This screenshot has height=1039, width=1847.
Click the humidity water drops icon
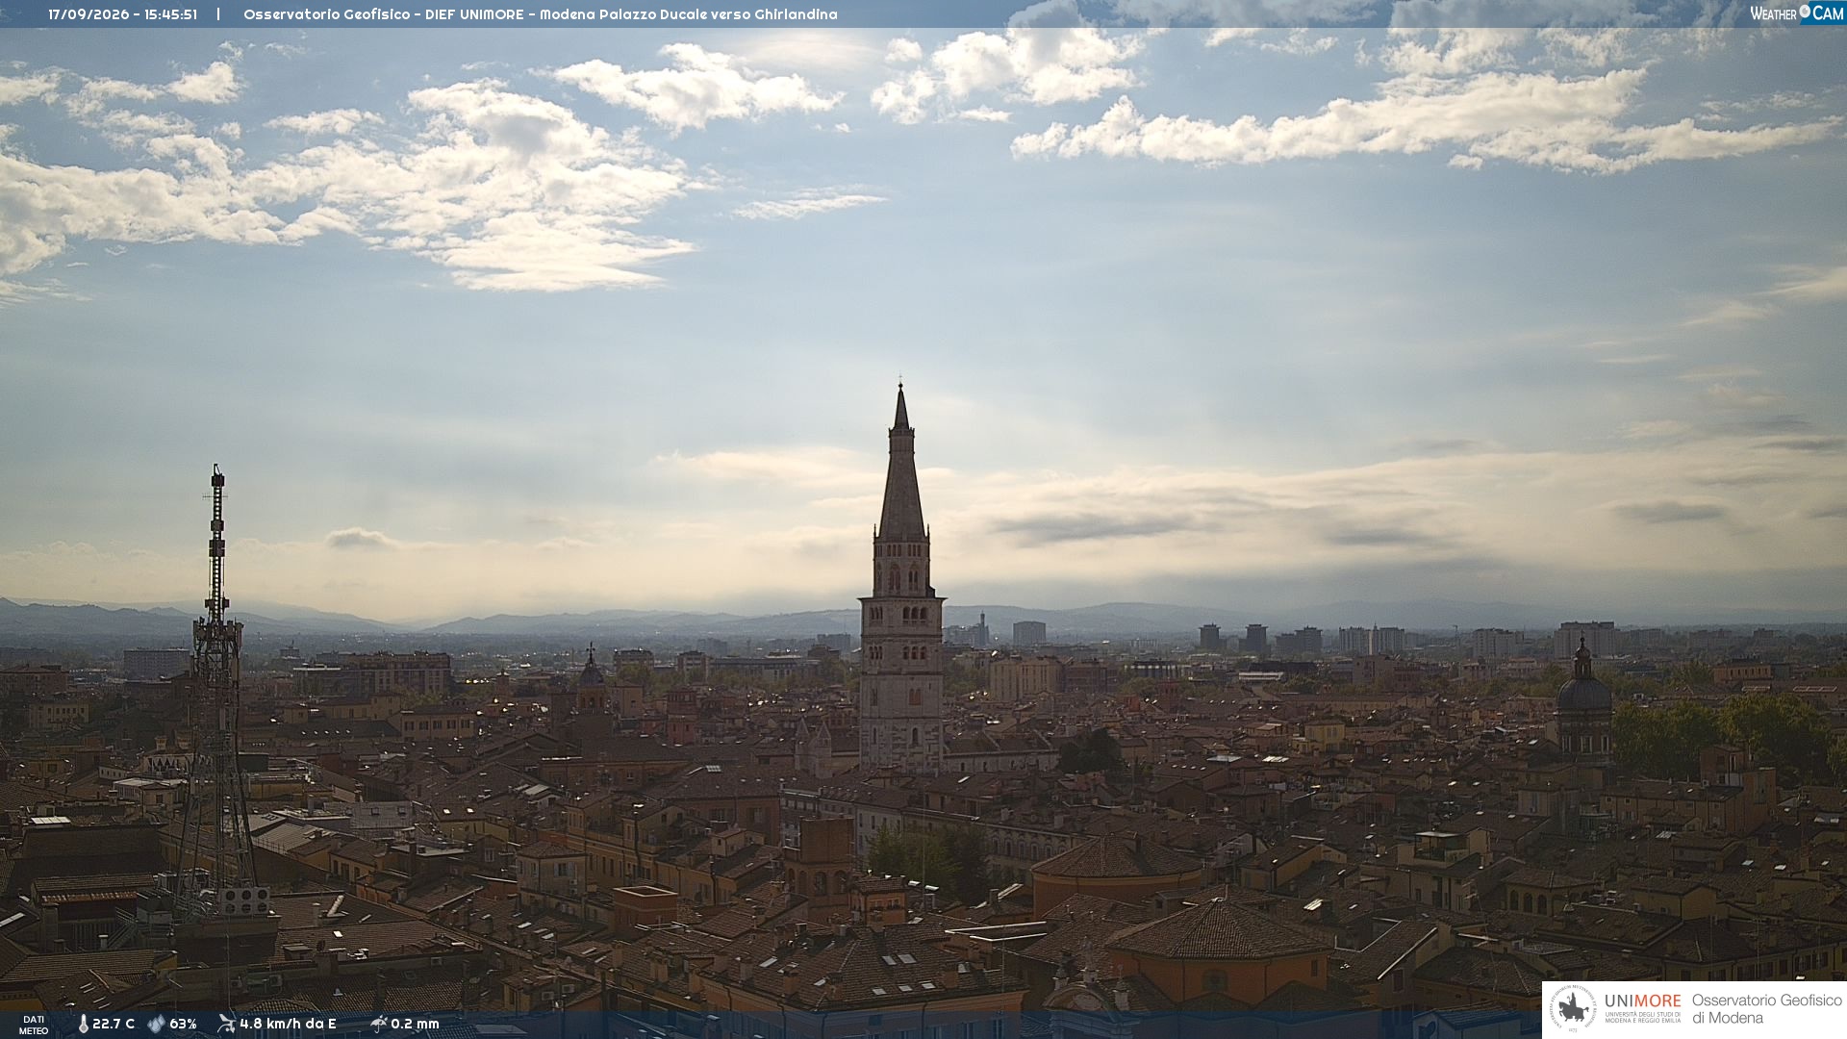coord(156,1024)
